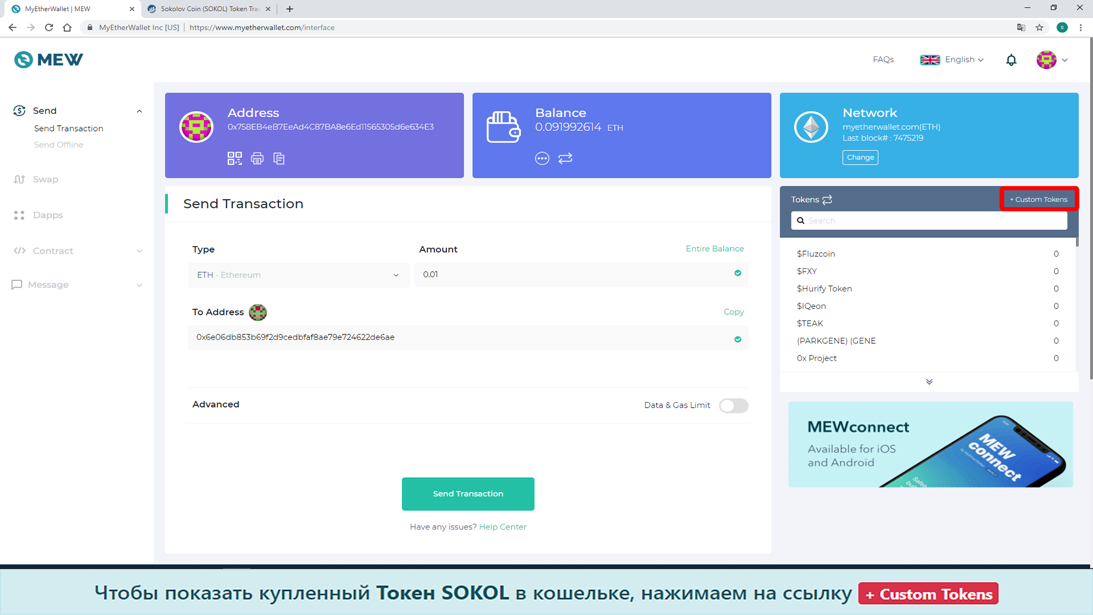The width and height of the screenshot is (1093, 615).
Task: Select Send Transaction in sidebar
Action: coord(68,129)
